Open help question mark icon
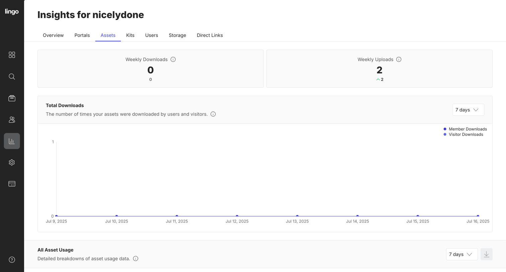This screenshot has width=506, height=272. click(12, 260)
